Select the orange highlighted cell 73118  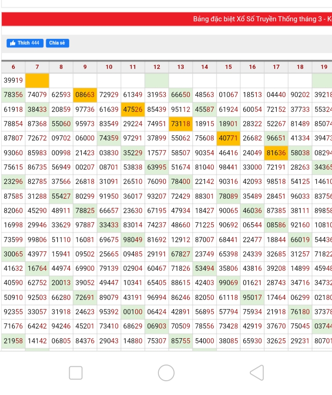(181, 124)
